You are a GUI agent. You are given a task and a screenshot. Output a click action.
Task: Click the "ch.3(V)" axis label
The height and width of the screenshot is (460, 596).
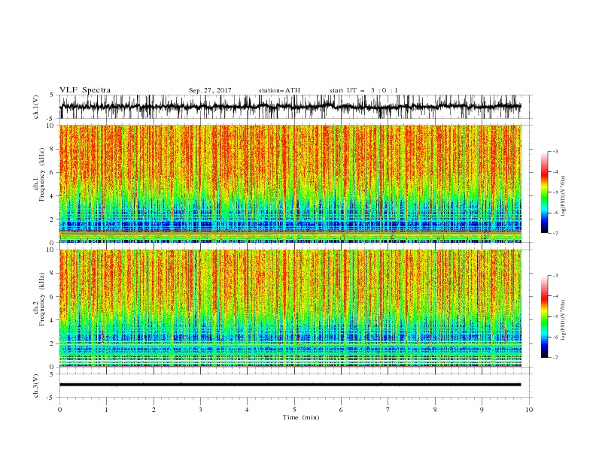pyautogui.click(x=36, y=386)
